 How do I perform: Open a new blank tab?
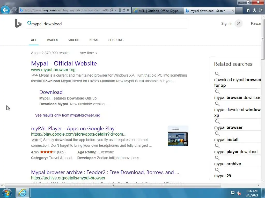pyautogui.click(x=239, y=11)
